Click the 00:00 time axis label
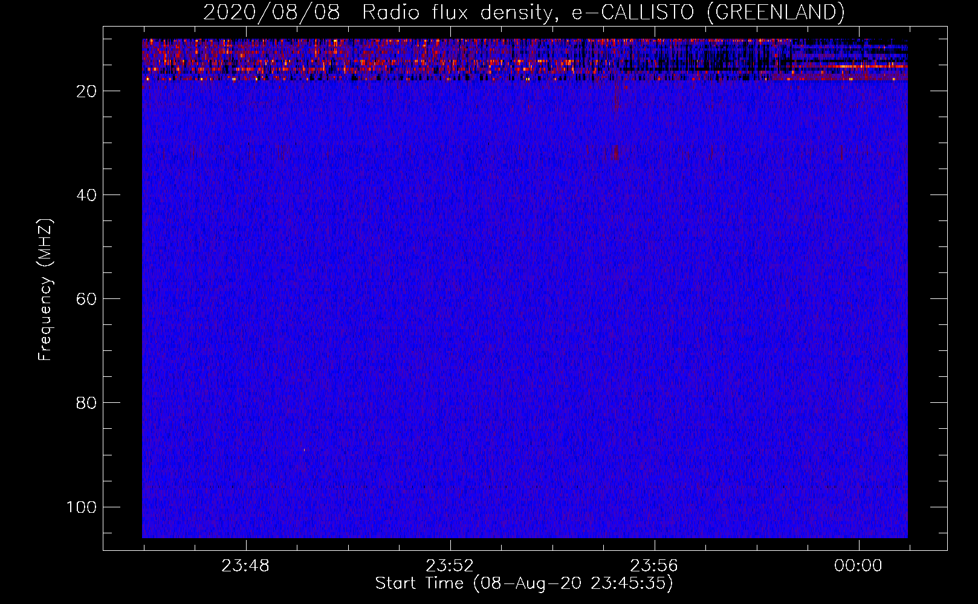The width and height of the screenshot is (978, 604). (858, 566)
